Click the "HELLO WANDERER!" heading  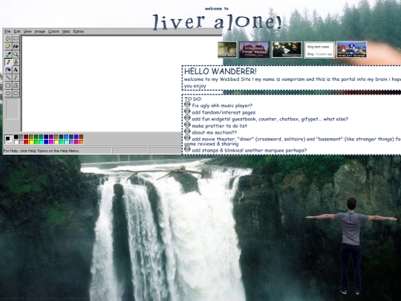point(221,71)
